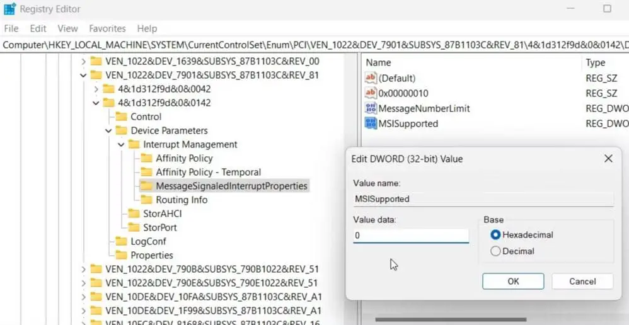This screenshot has width=629, height=325.
Task: Click the Device Parameters folder icon
Action: coord(121,130)
